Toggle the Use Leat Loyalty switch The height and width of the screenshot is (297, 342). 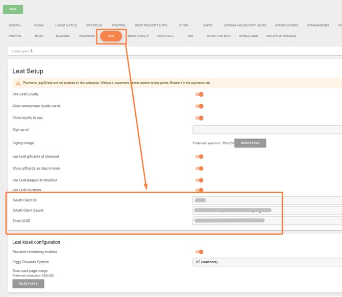click(200, 94)
